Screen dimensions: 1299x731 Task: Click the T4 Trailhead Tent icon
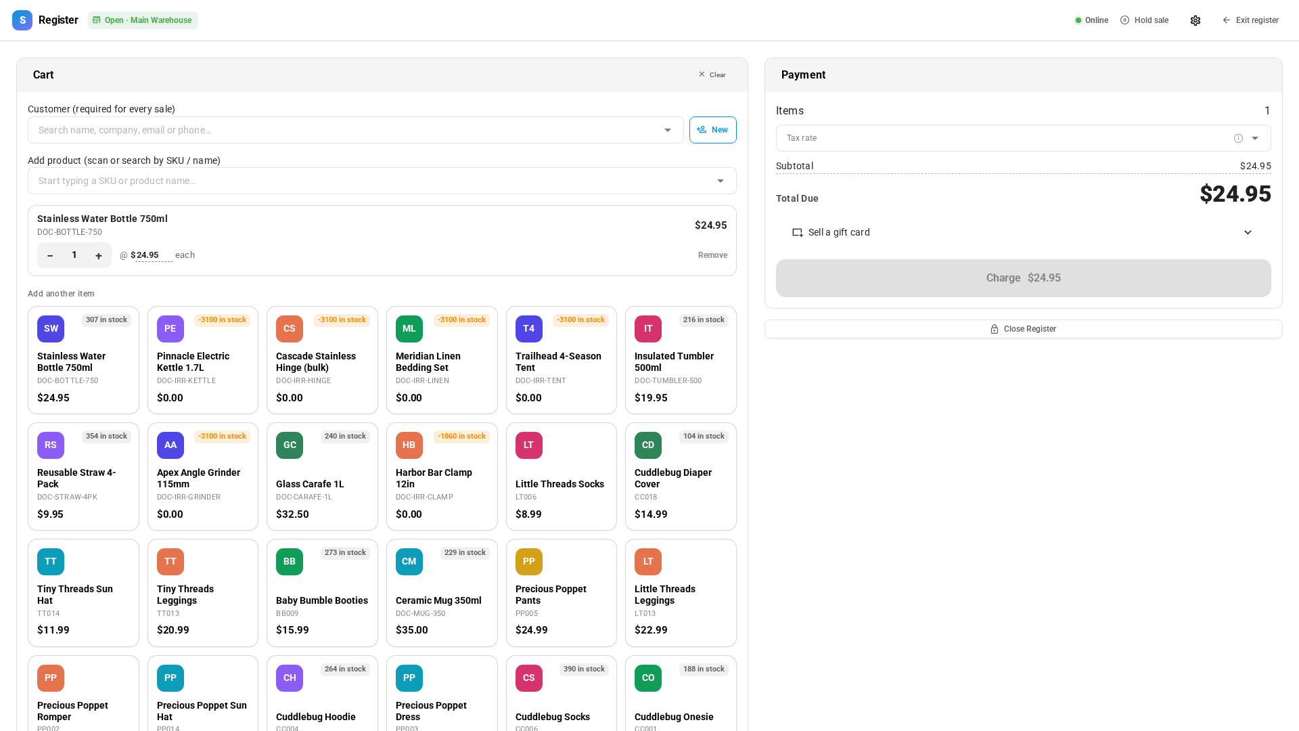click(529, 329)
